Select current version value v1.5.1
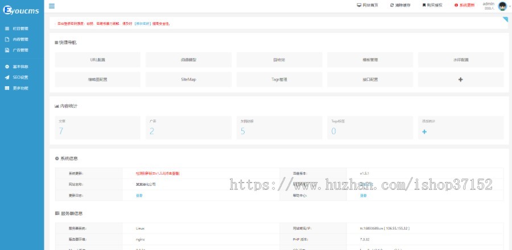This screenshot has width=512, height=250. [365, 173]
